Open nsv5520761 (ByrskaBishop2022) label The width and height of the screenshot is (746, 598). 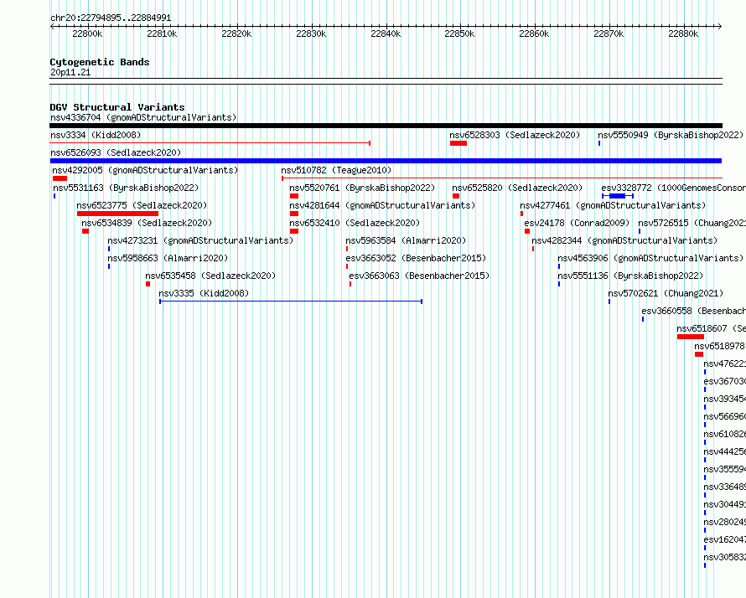pyautogui.click(x=362, y=188)
